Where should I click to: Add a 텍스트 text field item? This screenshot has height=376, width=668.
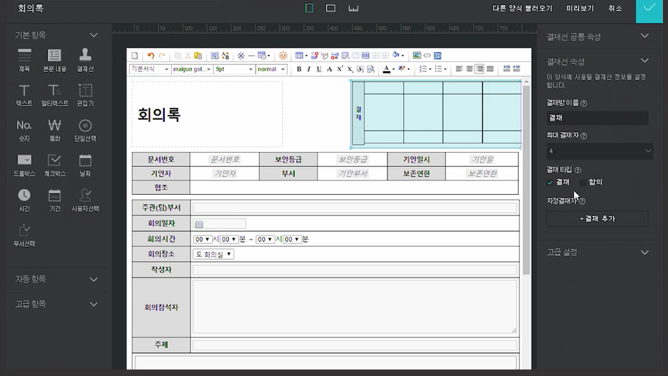24,95
